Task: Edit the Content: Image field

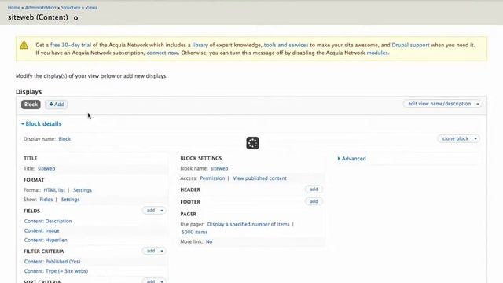Action: coord(42,230)
